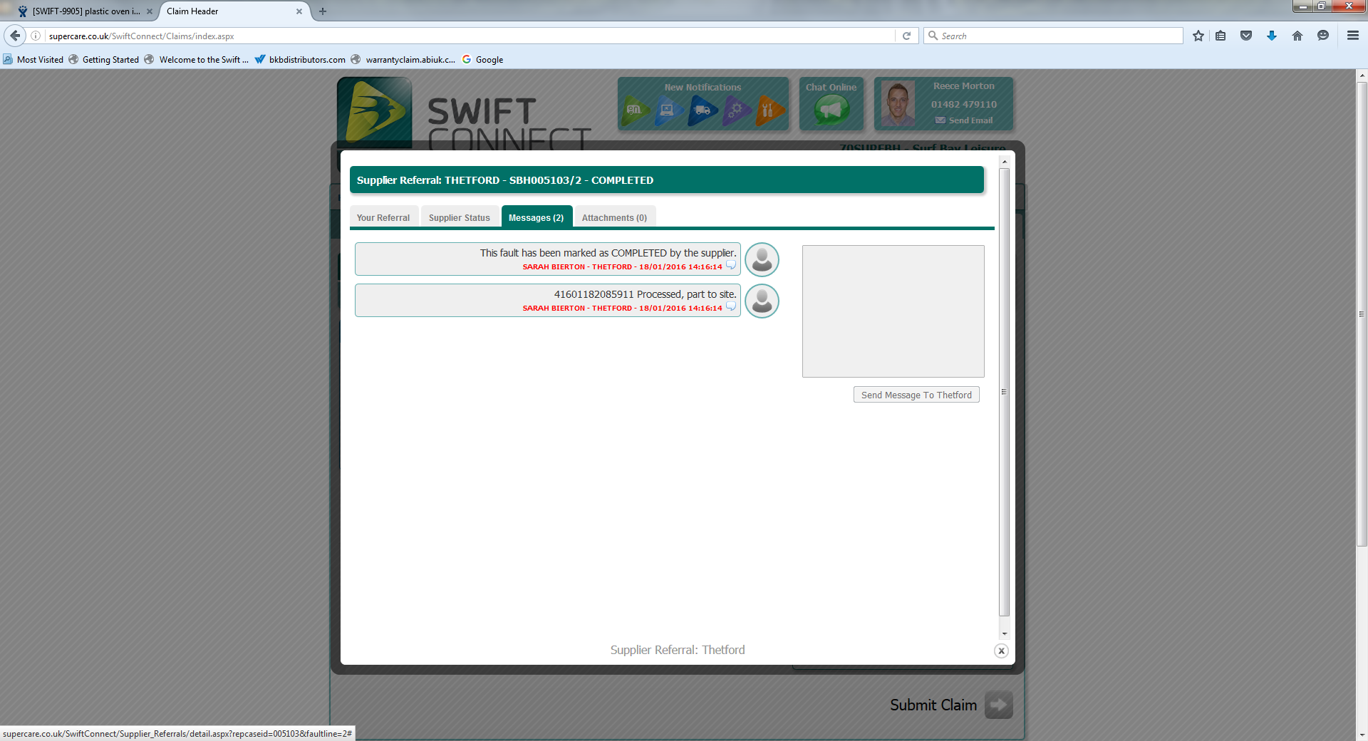
Task: Focus the message text area
Action: pos(893,311)
